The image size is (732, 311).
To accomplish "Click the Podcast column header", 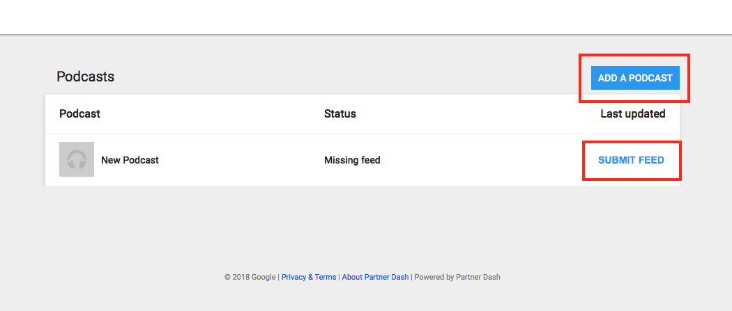I will pyautogui.click(x=79, y=113).
